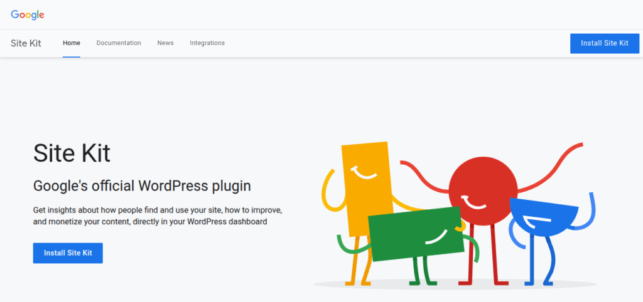Go to the News tab
This screenshot has width=643, height=302.
click(x=165, y=43)
